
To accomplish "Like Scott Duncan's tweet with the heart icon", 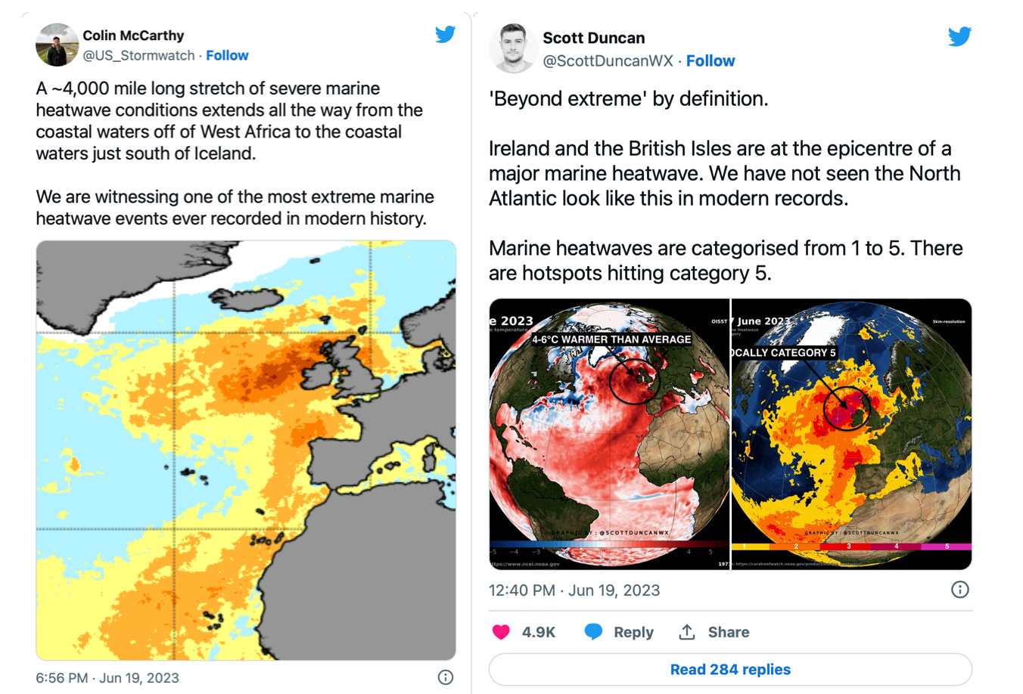I will coord(501,632).
